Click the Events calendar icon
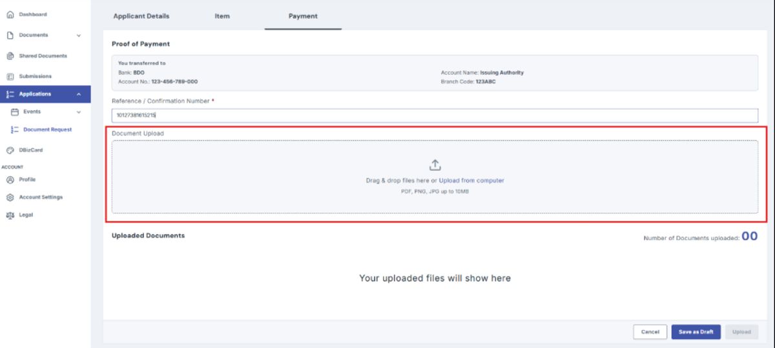This screenshot has width=775, height=348. pyautogui.click(x=15, y=111)
